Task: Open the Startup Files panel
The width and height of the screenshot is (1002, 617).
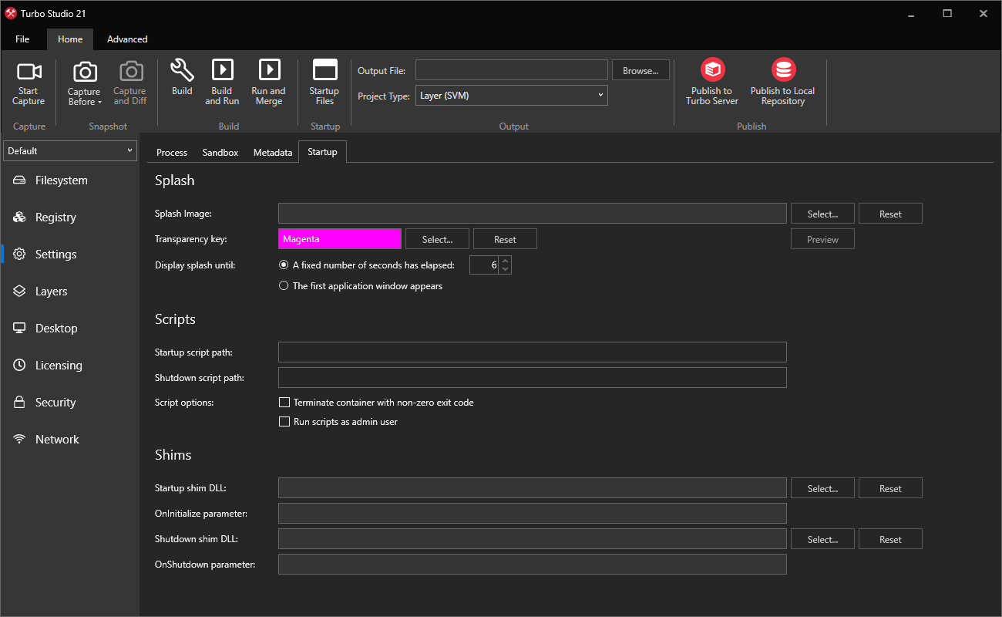Action: tap(324, 83)
